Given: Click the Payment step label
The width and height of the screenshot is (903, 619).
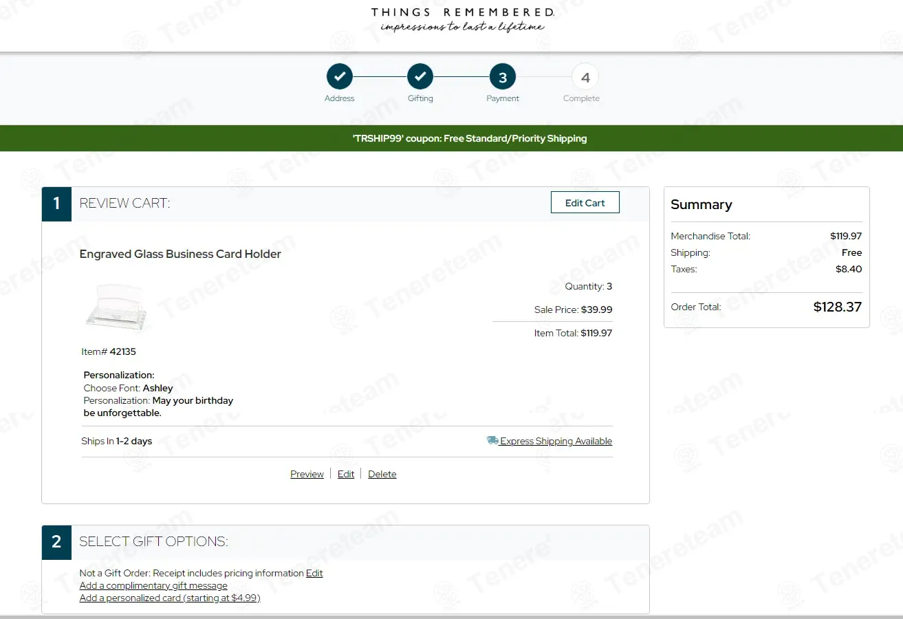Looking at the screenshot, I should pyautogui.click(x=503, y=98).
